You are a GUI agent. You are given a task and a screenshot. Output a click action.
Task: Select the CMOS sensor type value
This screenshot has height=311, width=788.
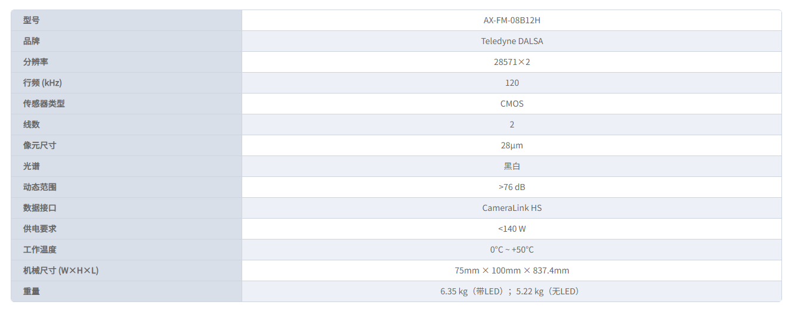pyautogui.click(x=512, y=104)
